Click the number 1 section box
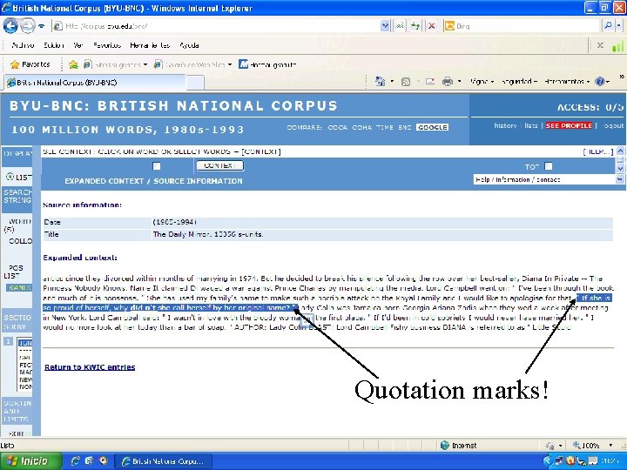 point(8,342)
